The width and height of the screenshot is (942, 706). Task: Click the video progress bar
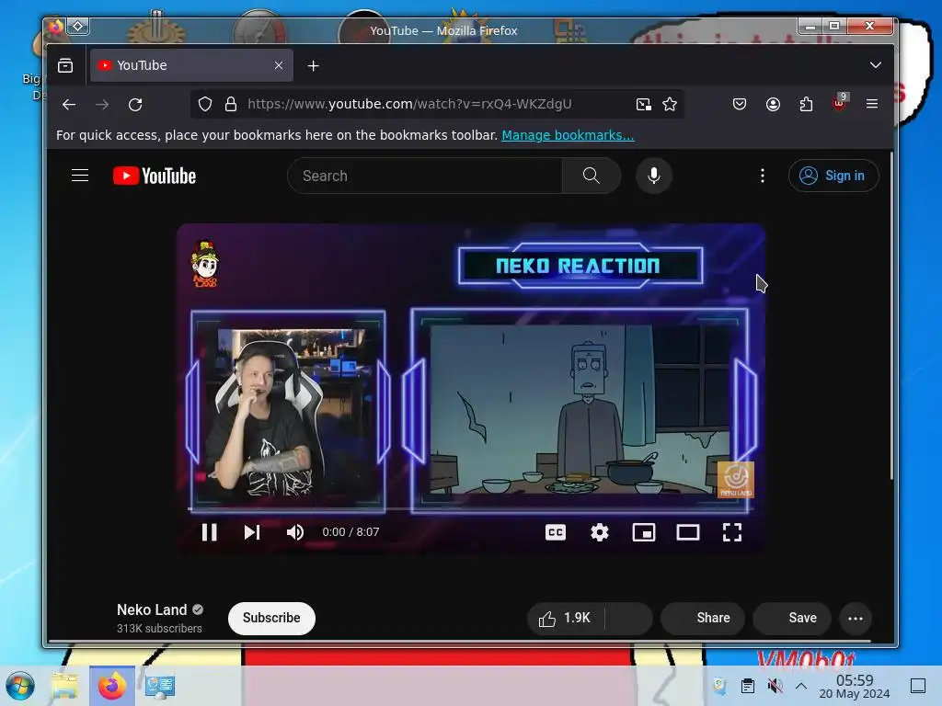[470, 508]
